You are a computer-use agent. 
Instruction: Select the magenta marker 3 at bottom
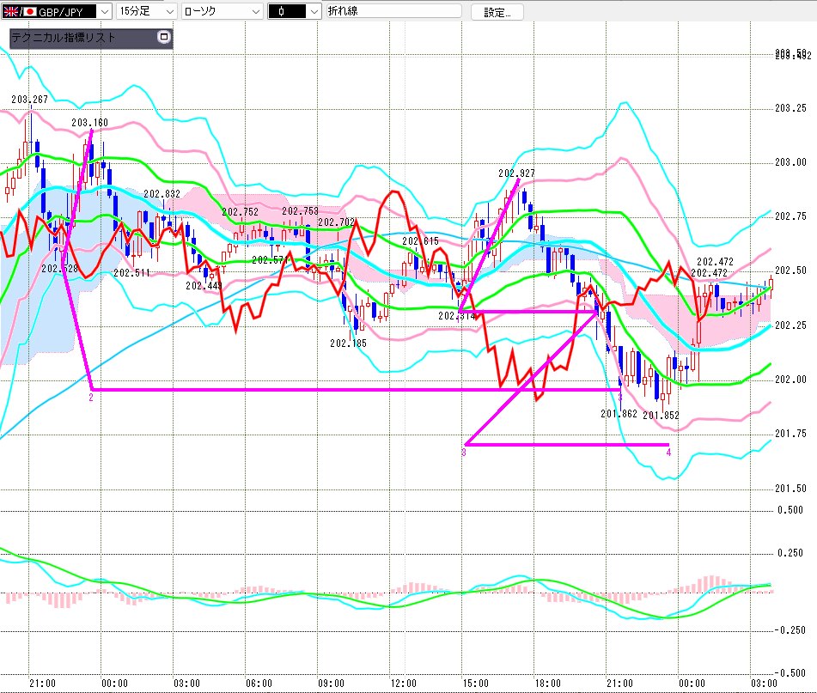click(464, 451)
